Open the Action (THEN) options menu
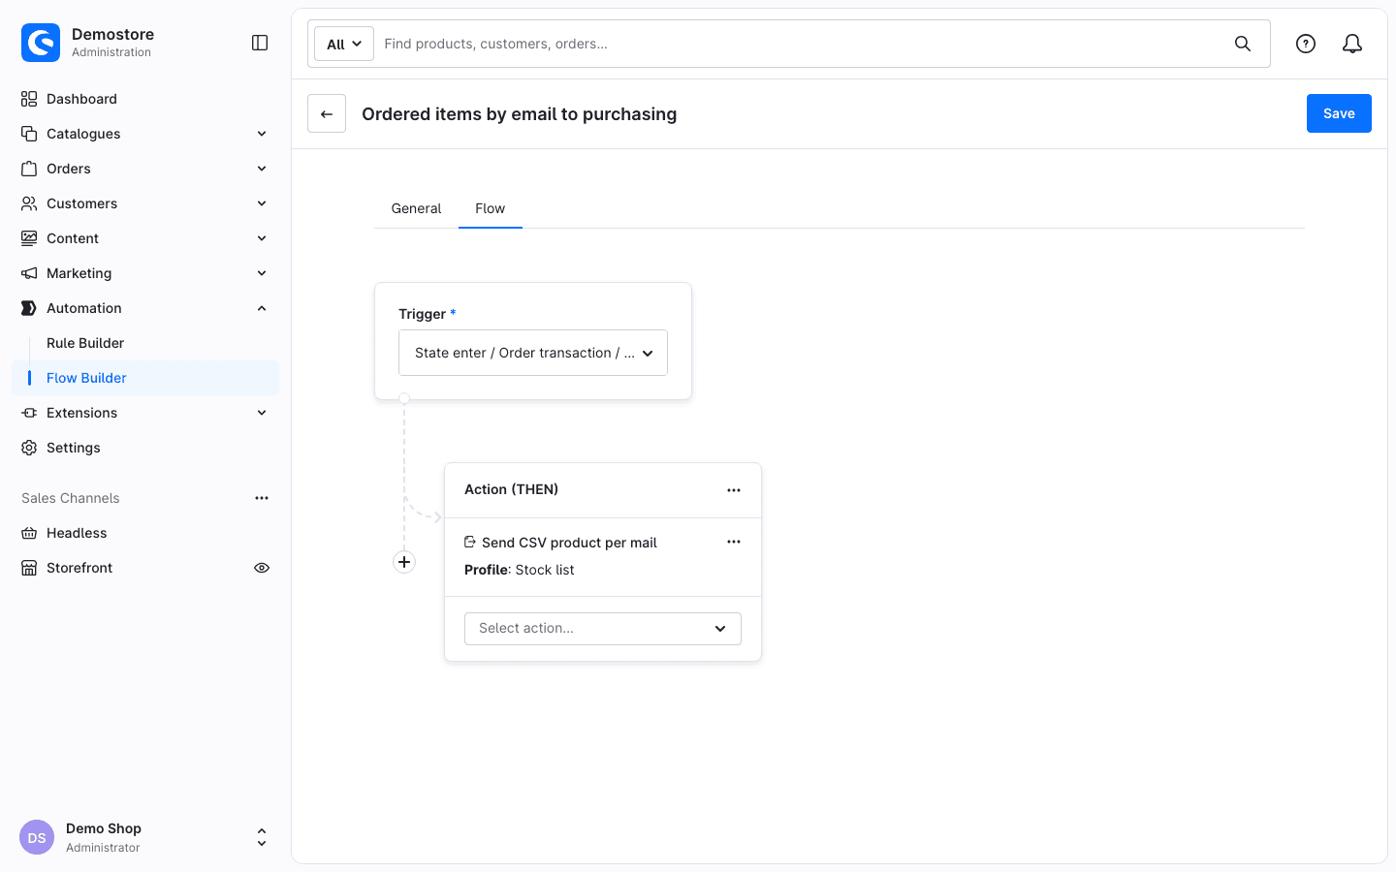Screen dimensions: 1396x872 [x=734, y=490]
